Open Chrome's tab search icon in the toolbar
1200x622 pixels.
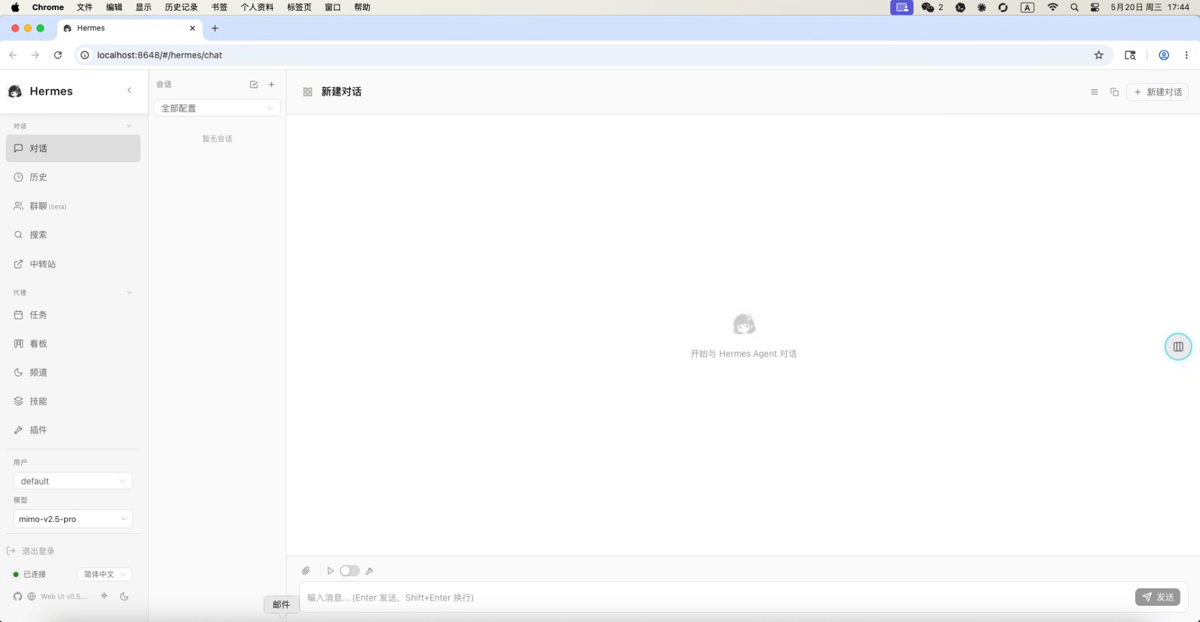[x=1131, y=55]
